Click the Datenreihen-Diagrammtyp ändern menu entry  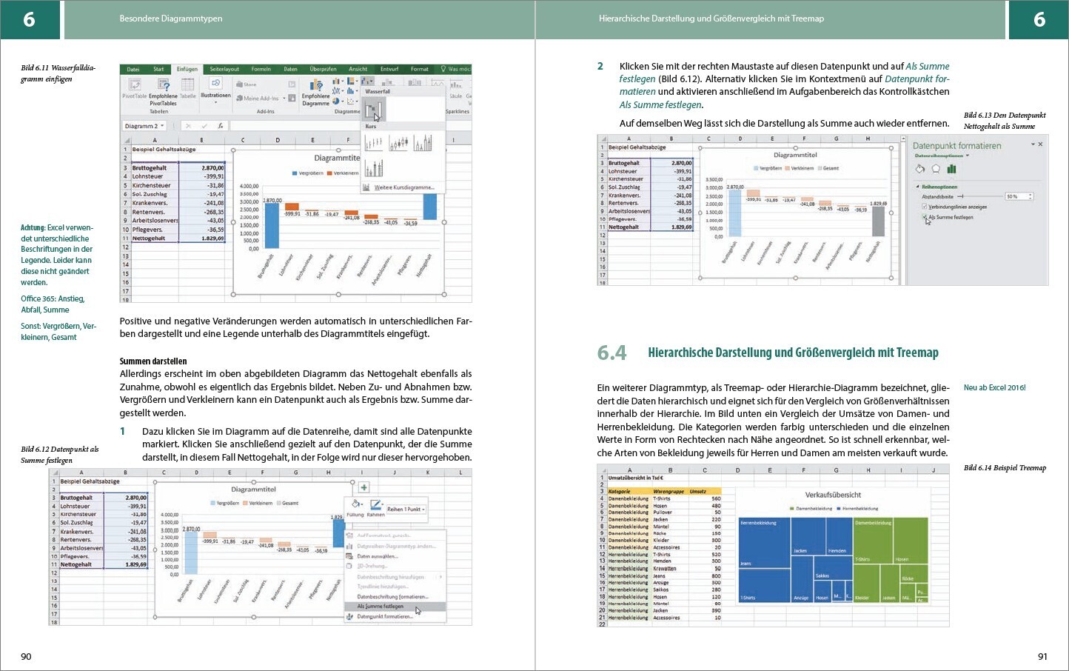(395, 547)
